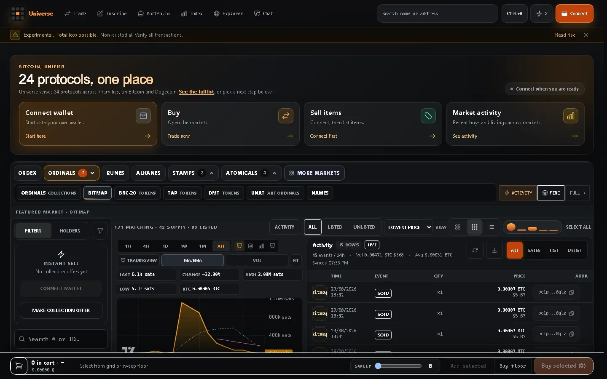The height and width of the screenshot is (379, 607).
Task: Toggle the Activity panel button
Action: point(518,193)
